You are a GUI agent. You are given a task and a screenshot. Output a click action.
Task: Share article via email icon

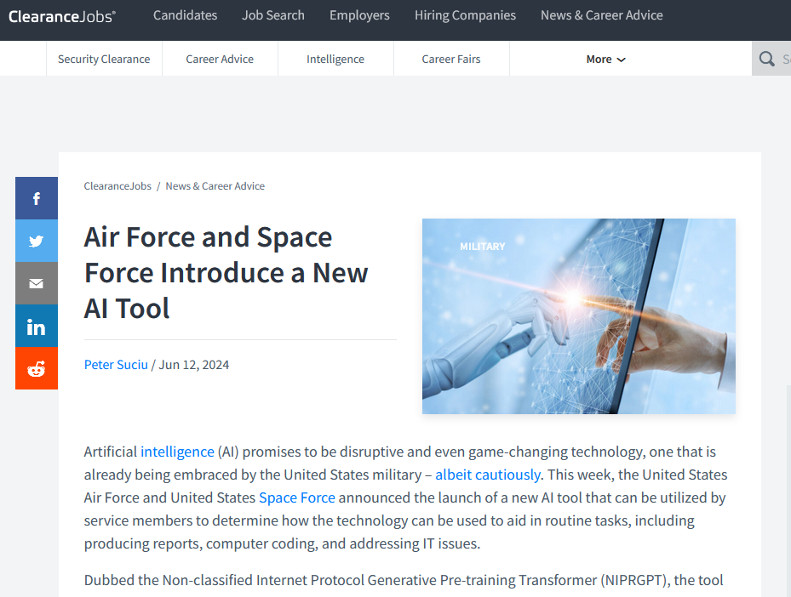click(37, 283)
